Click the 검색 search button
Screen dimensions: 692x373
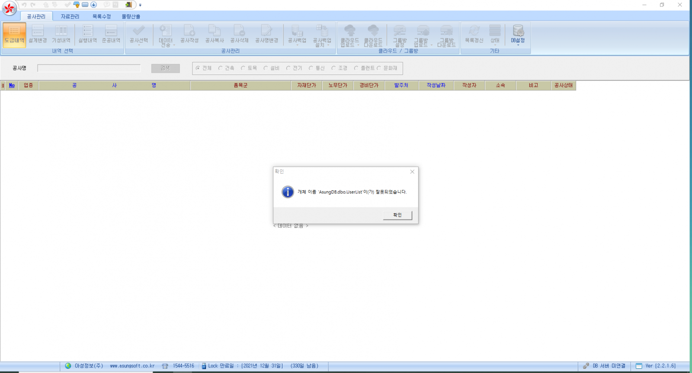pyautogui.click(x=165, y=68)
